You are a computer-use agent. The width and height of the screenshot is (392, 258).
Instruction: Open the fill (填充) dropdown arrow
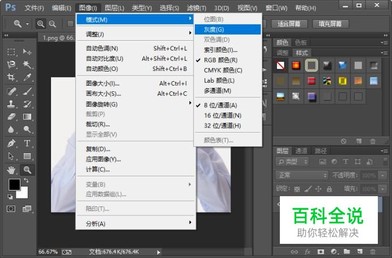pos(382,189)
